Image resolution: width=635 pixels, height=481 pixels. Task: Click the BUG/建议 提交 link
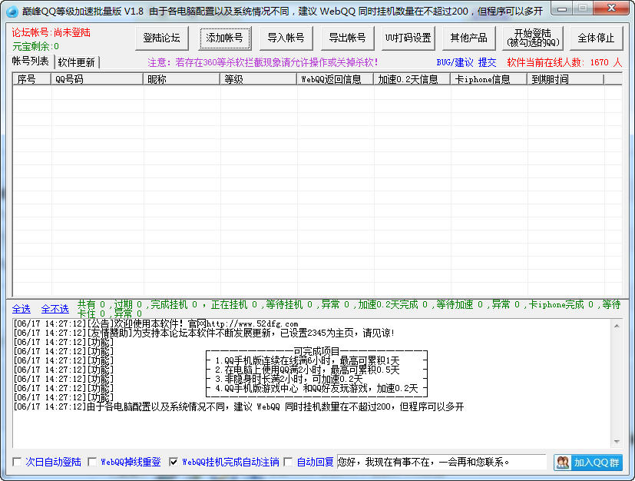(466, 62)
